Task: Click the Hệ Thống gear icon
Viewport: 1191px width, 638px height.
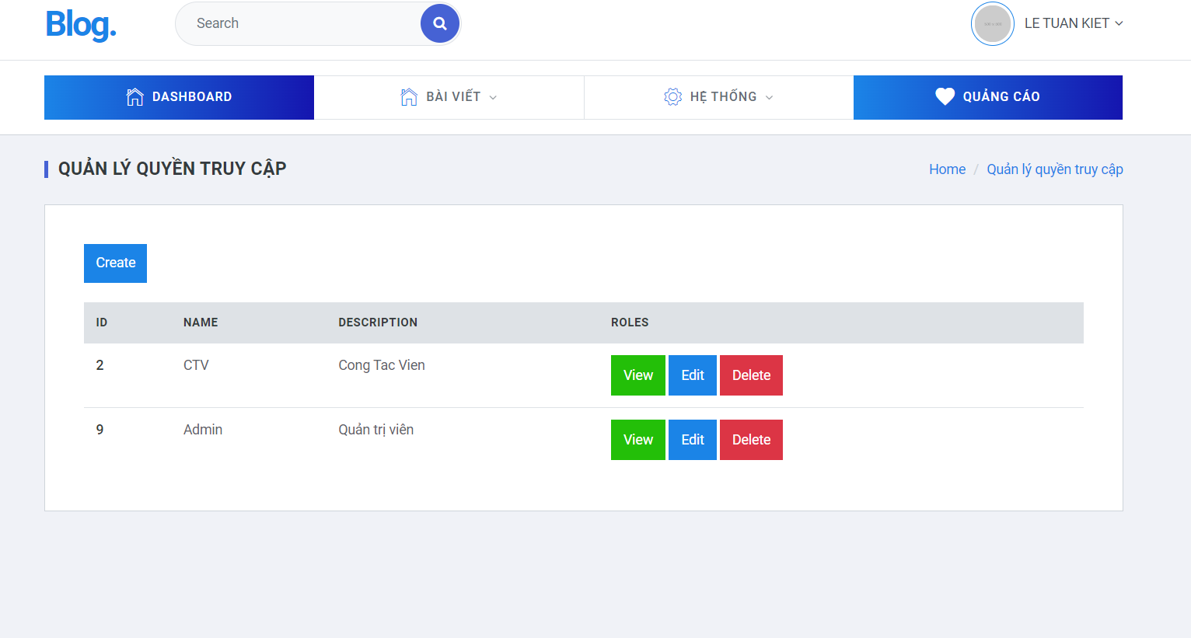Action: [673, 96]
